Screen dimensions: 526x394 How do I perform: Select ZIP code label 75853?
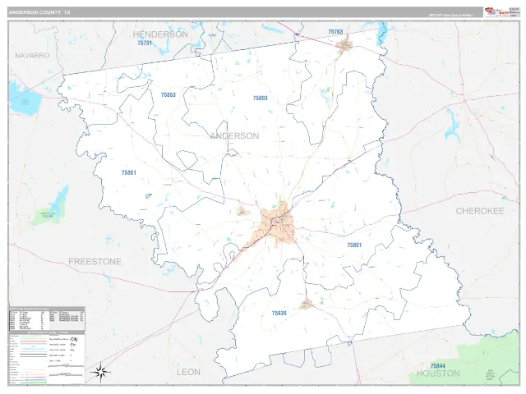(168, 95)
